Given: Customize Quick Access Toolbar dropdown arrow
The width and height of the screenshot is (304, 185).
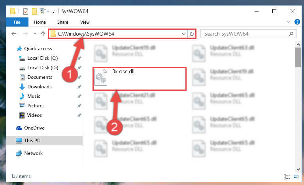Looking at the screenshot, I should (53, 12).
